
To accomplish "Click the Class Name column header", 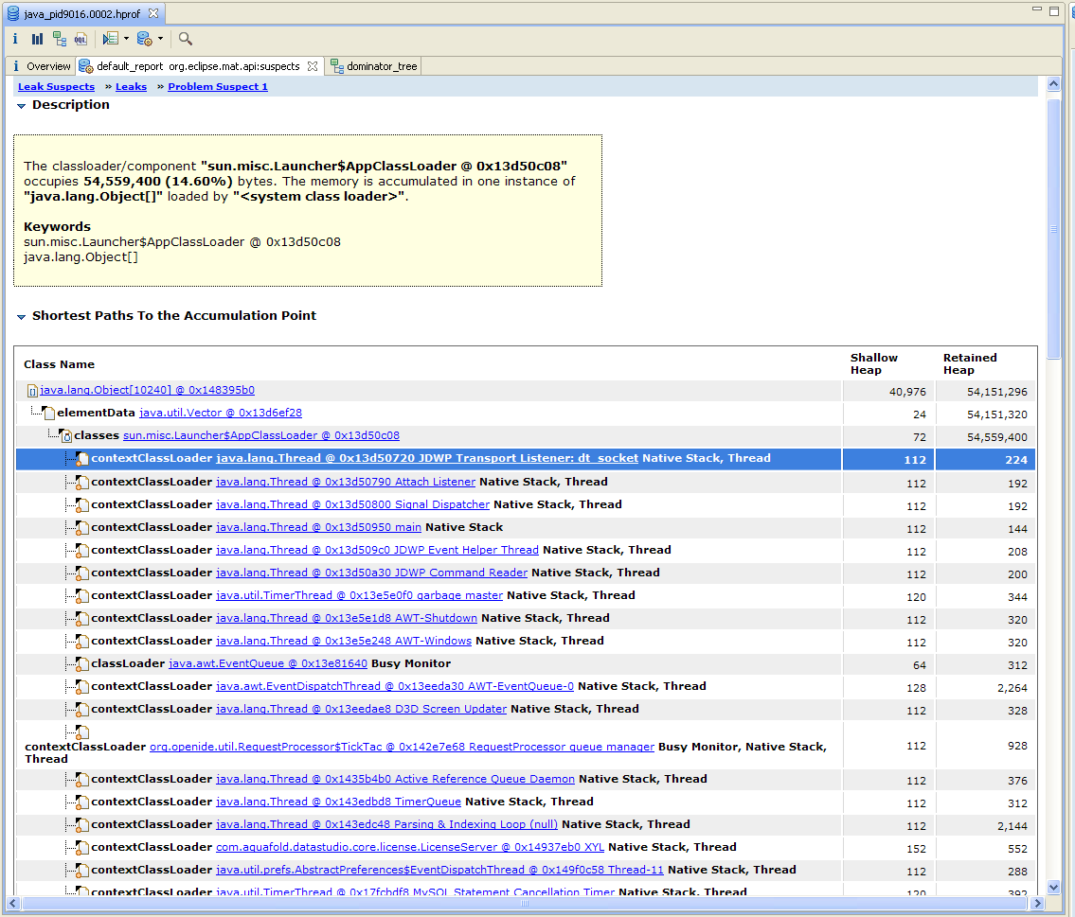I will point(59,365).
